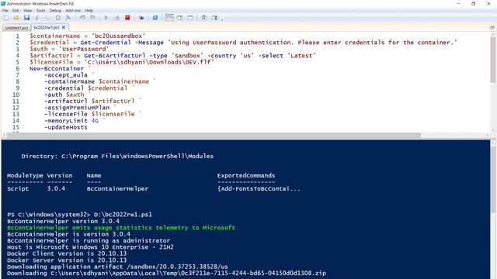The image size is (497, 279).
Task: Click the Clear Console Pane icon
Action: coord(68,18)
